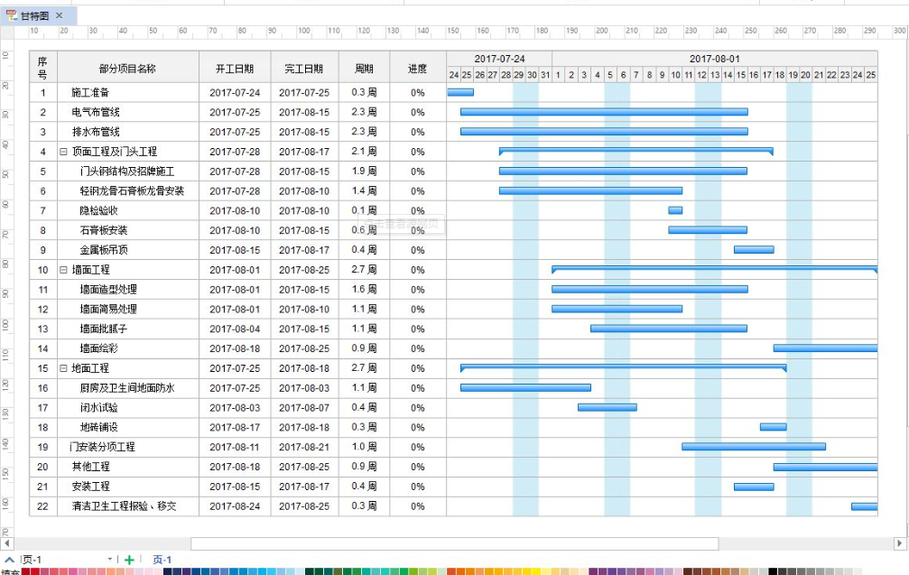Viewport: 909px width, 575px height.
Task: Click the Gantt bar for 门安装分项工程
Action: point(754,447)
